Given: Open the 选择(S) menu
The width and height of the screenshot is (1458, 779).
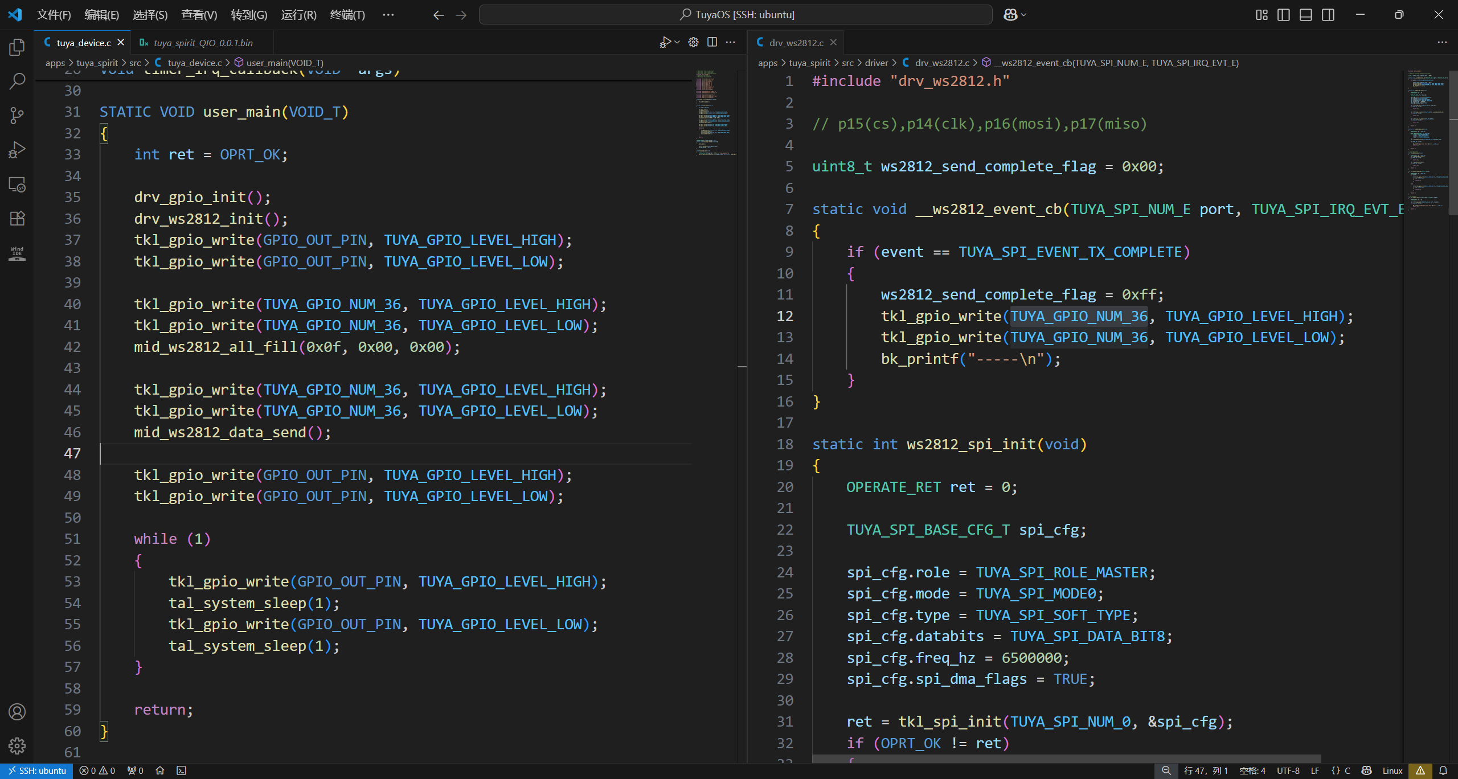Looking at the screenshot, I should click(x=150, y=15).
